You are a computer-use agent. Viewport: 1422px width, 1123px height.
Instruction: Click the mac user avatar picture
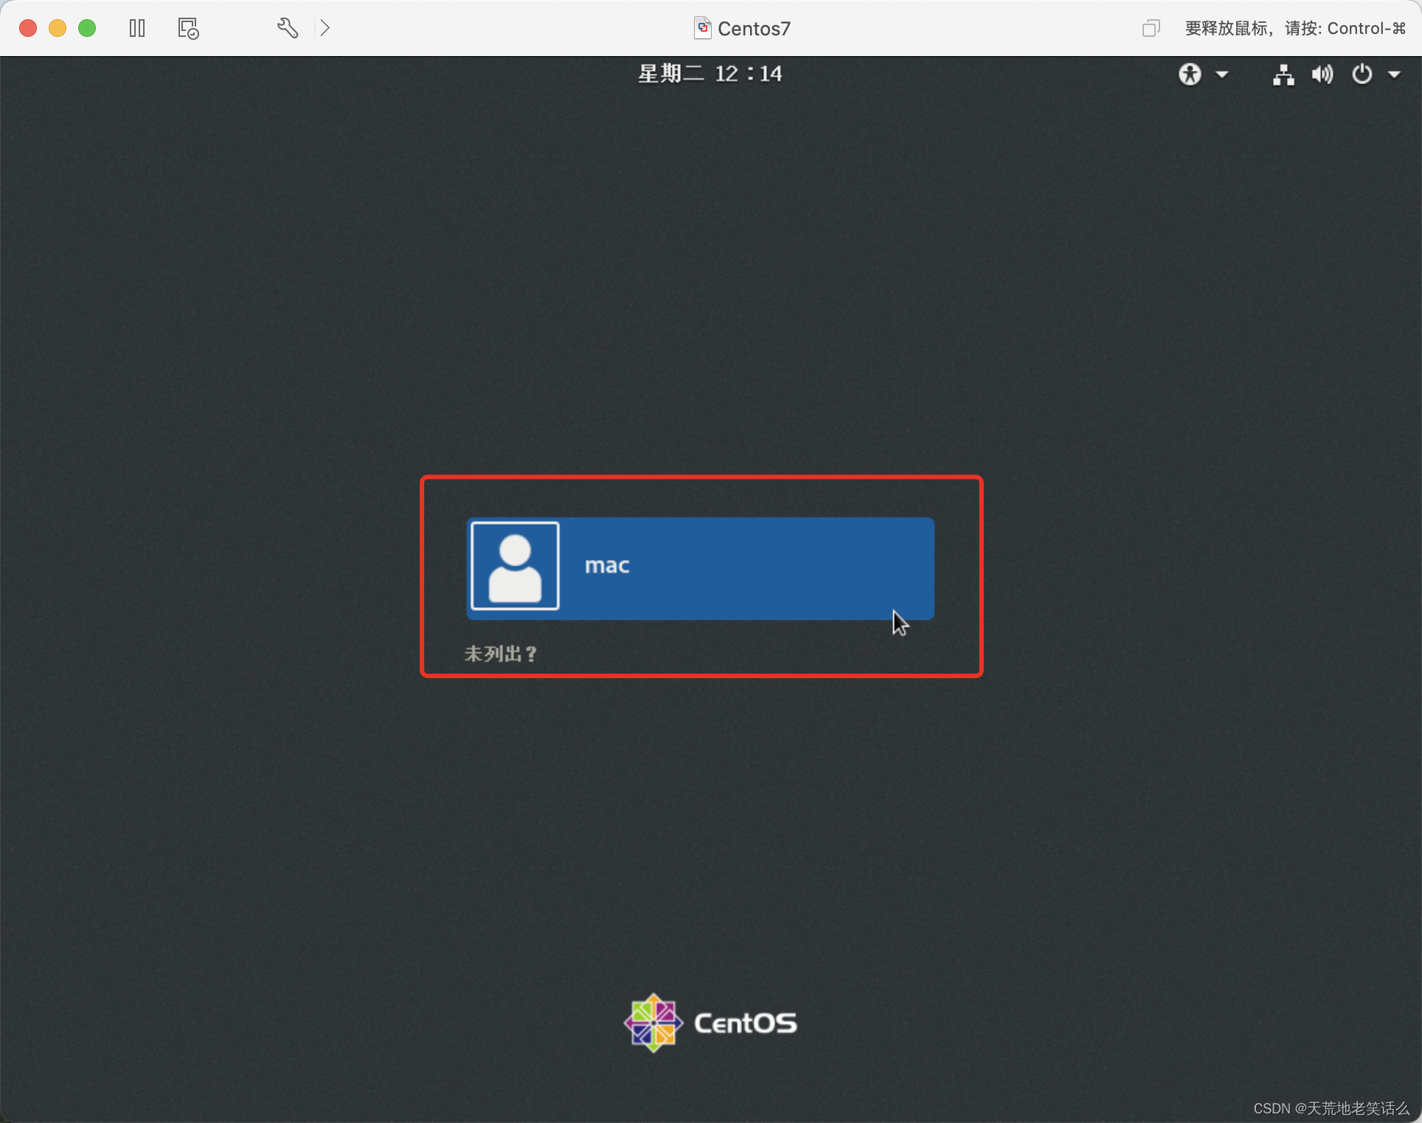(x=515, y=566)
